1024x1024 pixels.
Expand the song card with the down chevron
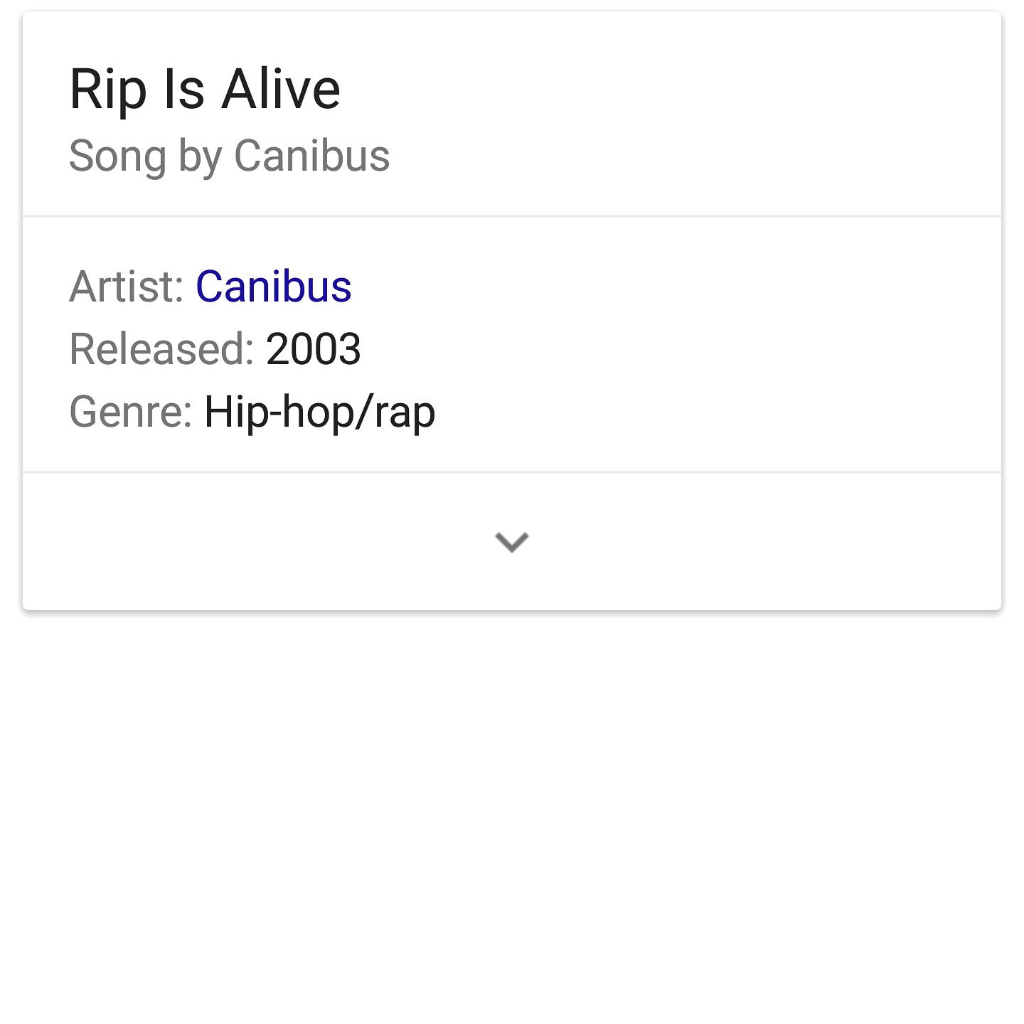click(512, 542)
